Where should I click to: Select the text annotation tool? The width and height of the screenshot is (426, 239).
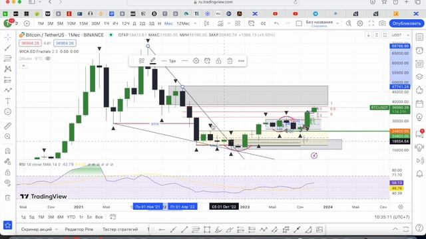(7, 101)
